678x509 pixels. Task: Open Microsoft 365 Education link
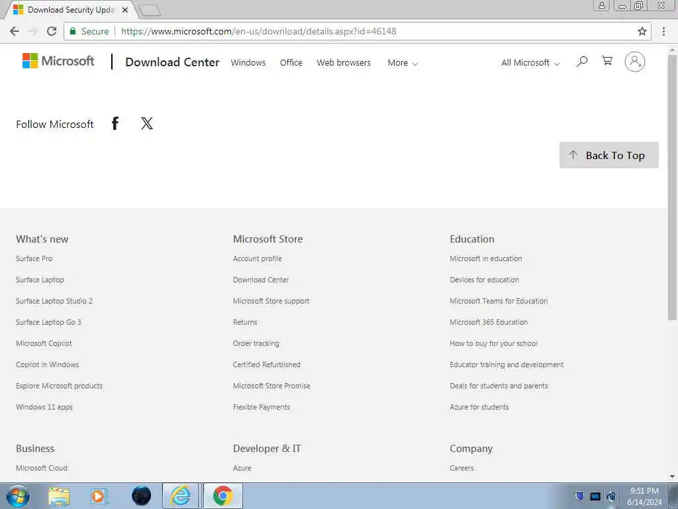click(x=489, y=322)
